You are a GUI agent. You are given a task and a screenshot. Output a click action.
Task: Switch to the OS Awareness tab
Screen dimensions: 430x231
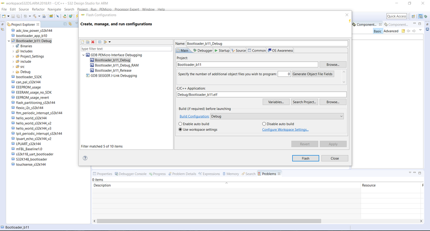click(281, 50)
